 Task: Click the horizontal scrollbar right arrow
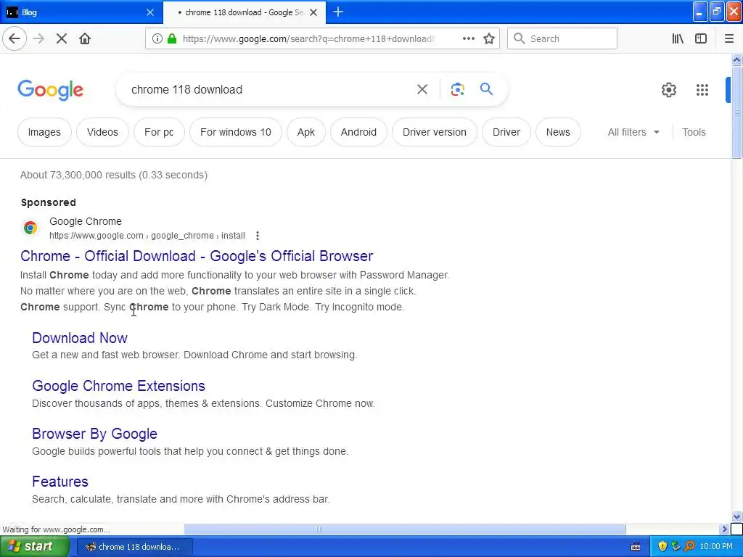click(724, 529)
